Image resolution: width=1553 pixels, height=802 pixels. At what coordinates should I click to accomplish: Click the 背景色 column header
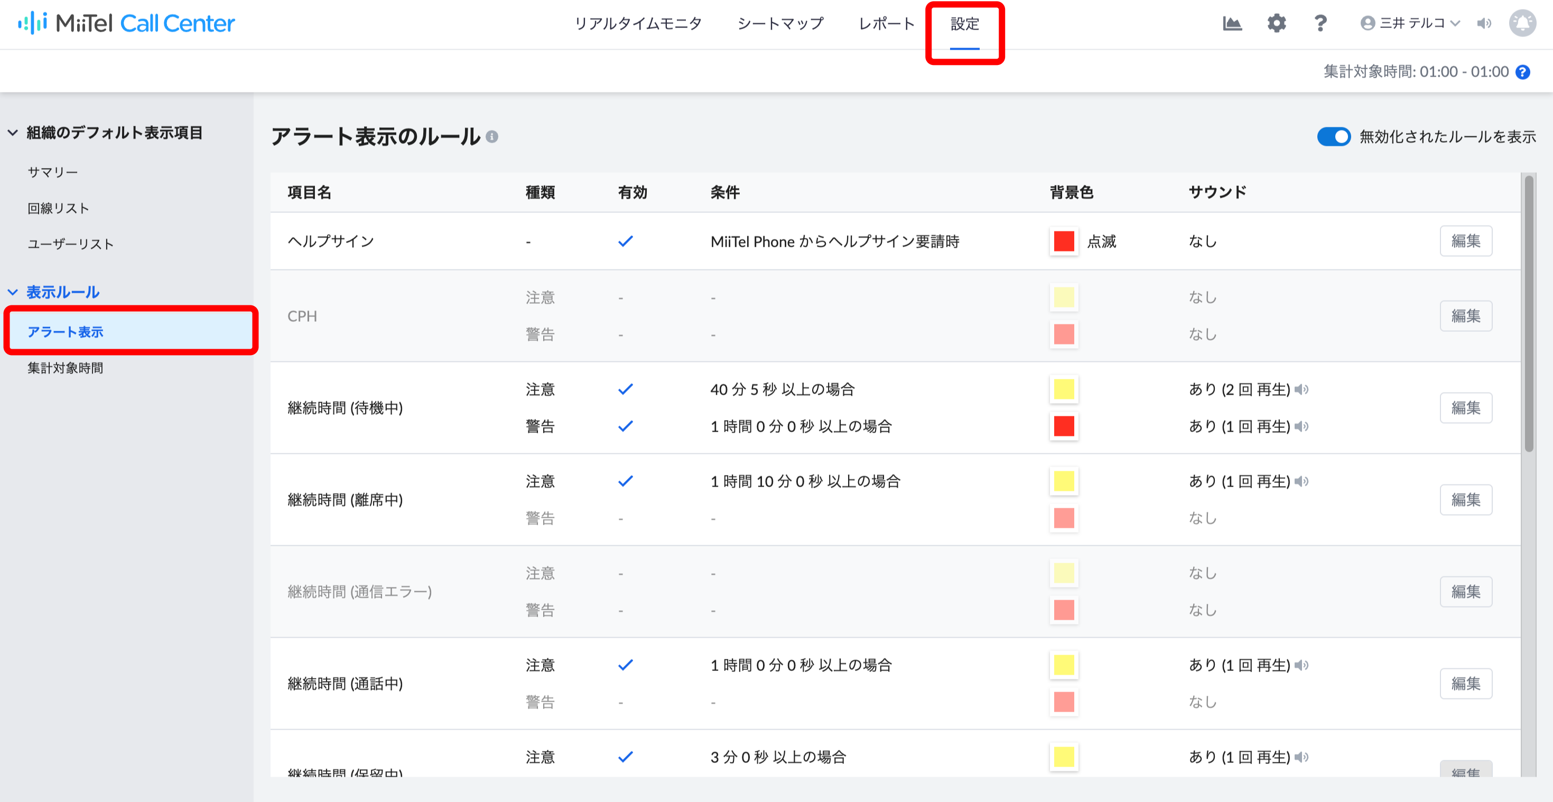(x=1071, y=193)
